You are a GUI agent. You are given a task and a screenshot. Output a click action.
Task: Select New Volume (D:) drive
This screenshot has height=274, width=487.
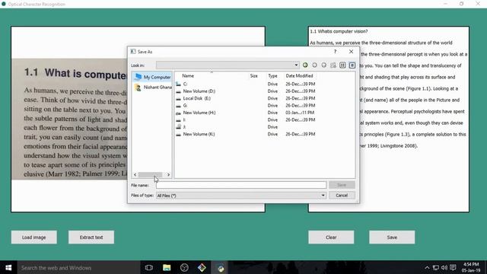pos(245,91)
